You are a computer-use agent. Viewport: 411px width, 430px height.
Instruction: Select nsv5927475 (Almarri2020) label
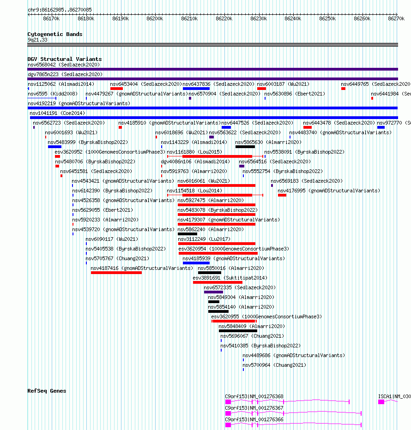point(211,200)
